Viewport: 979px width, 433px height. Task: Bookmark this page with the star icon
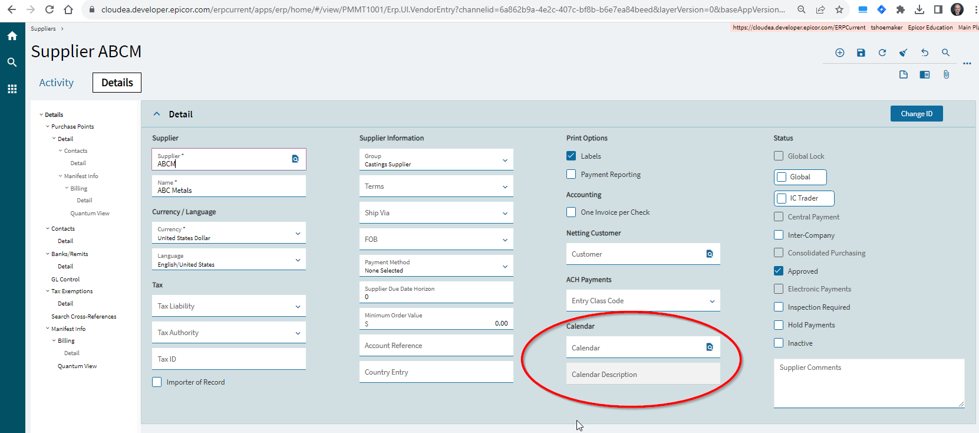pyautogui.click(x=839, y=9)
